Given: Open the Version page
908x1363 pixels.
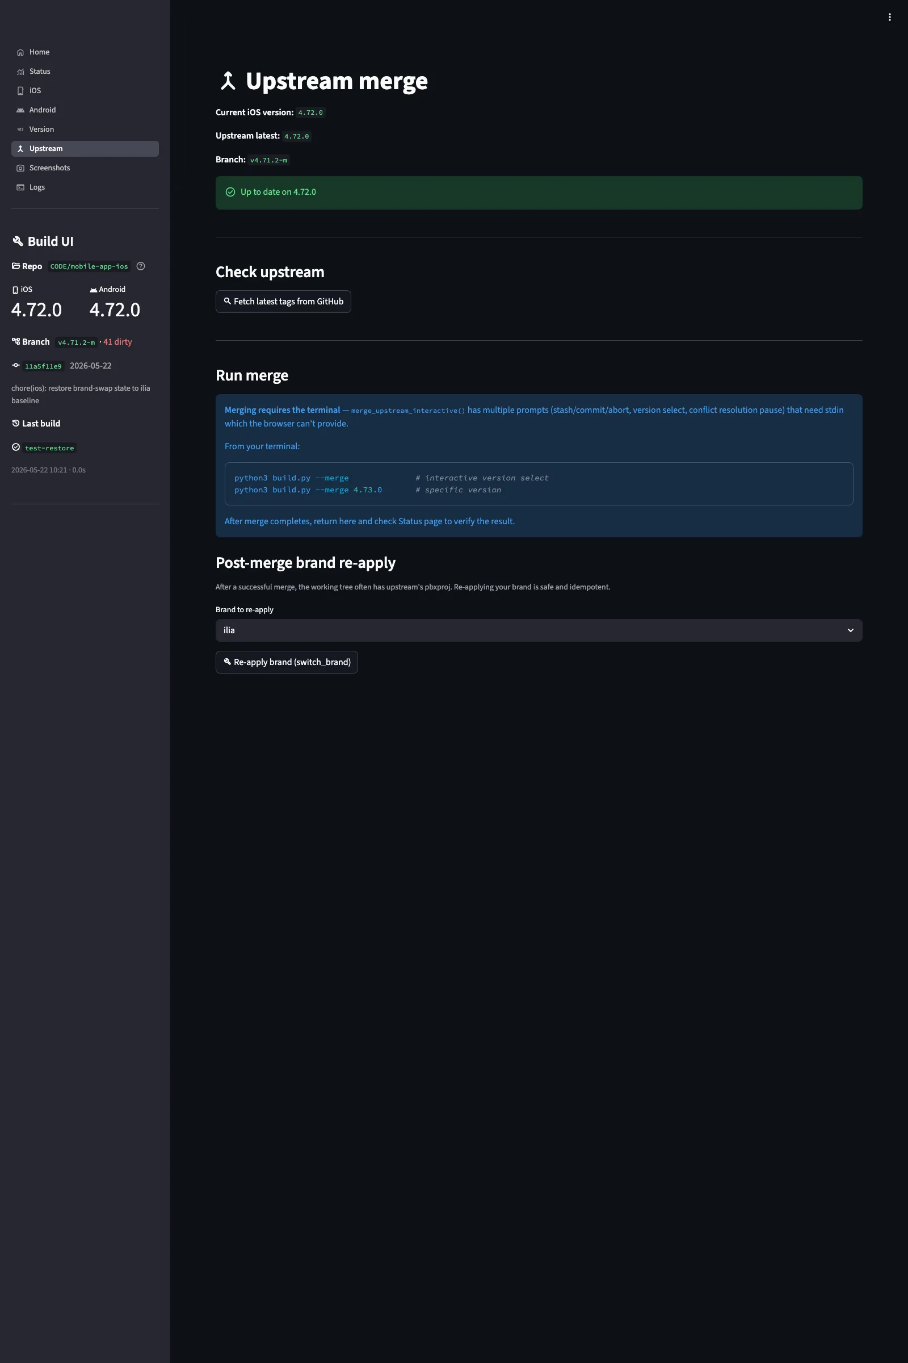Looking at the screenshot, I should pos(85,129).
